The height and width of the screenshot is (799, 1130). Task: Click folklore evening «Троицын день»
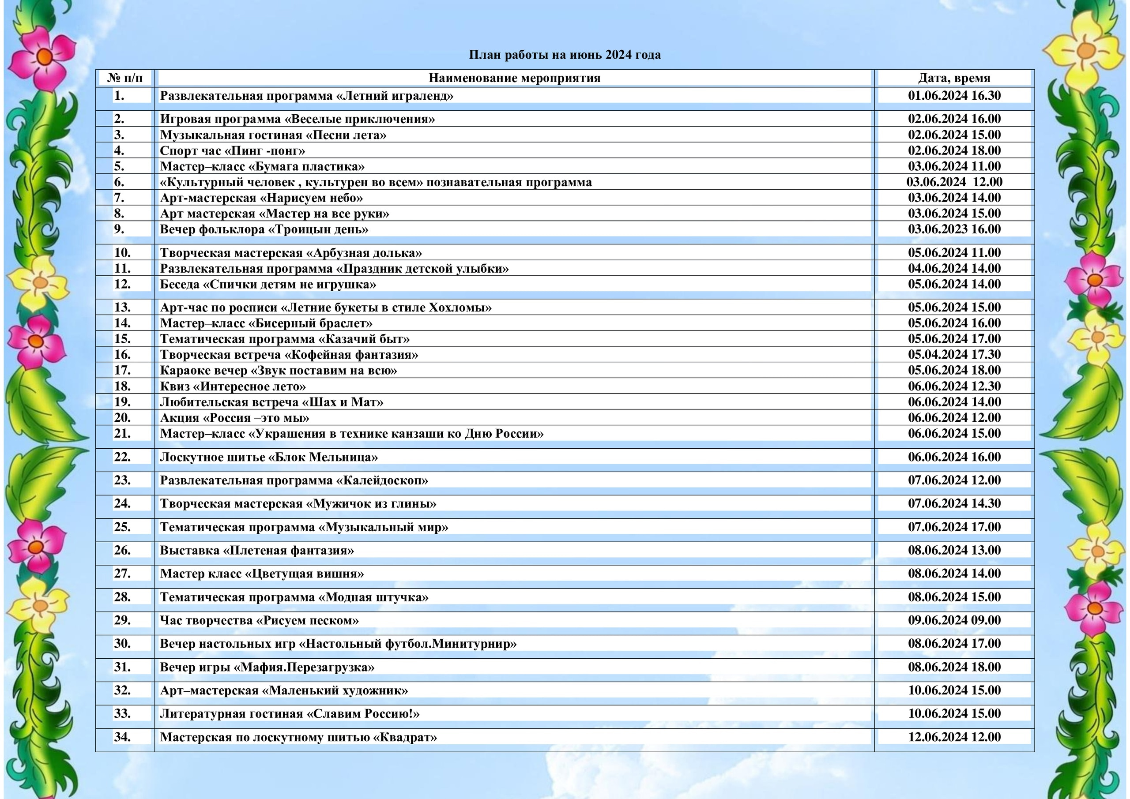(x=264, y=229)
